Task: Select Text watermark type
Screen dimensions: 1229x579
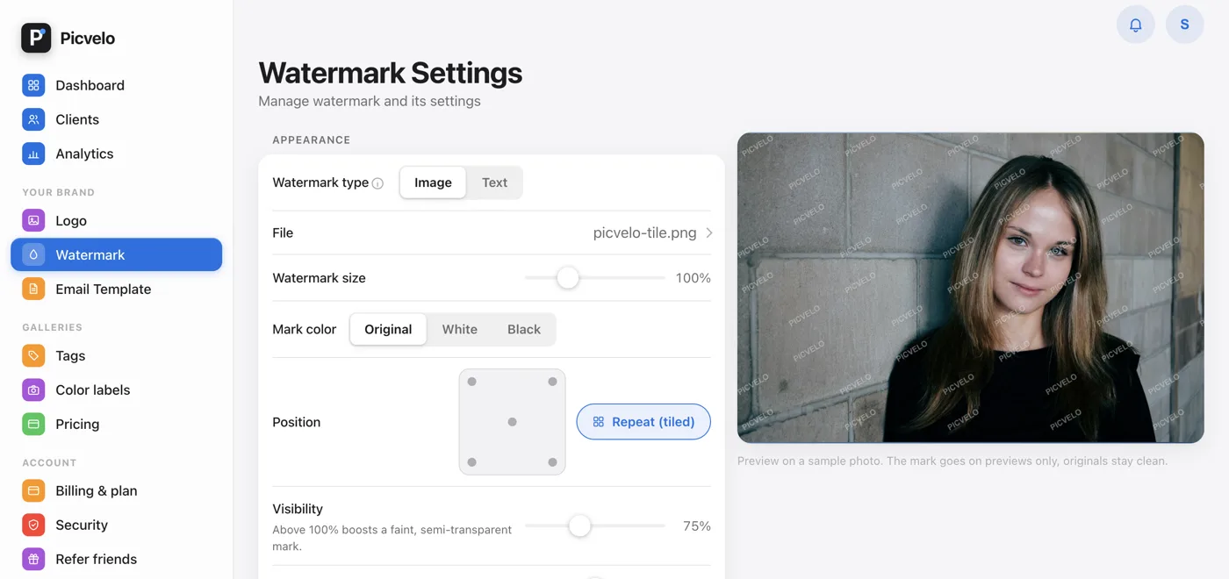Action: (494, 182)
